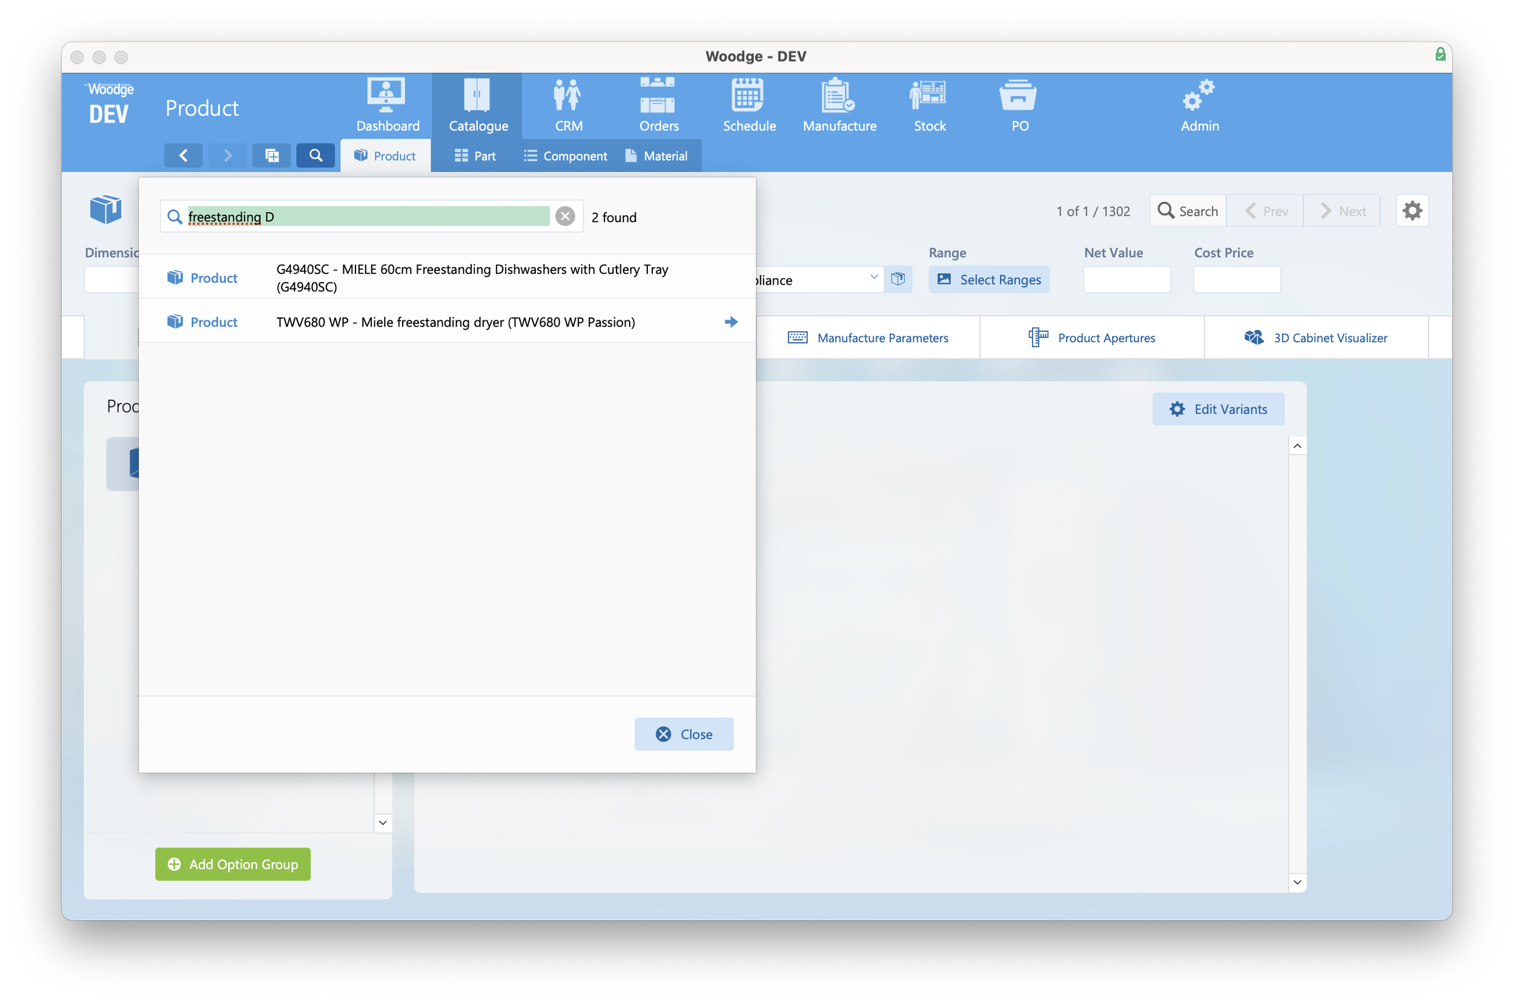This screenshot has width=1514, height=1002.
Task: Click the blue magnifier toolbar button
Action: [x=316, y=155]
